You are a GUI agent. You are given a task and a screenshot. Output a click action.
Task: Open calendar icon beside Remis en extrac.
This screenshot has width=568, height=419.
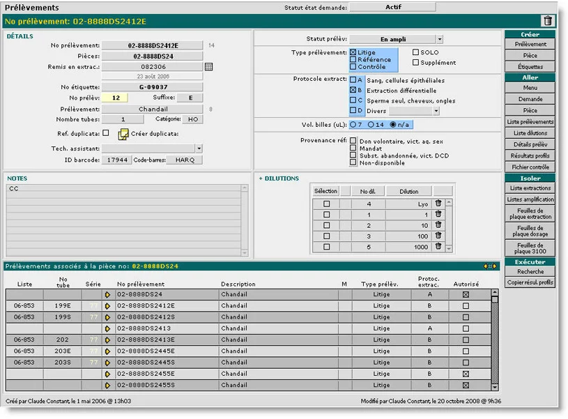pos(208,67)
